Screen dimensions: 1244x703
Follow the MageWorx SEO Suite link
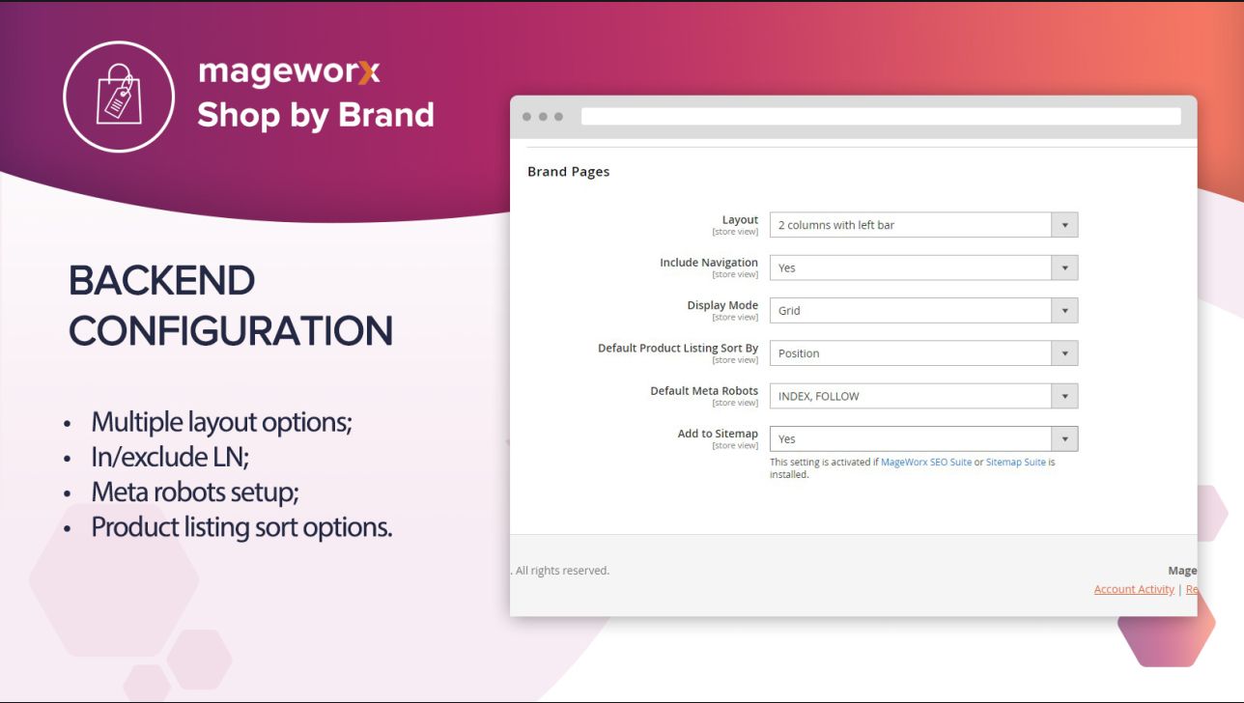[x=925, y=463]
